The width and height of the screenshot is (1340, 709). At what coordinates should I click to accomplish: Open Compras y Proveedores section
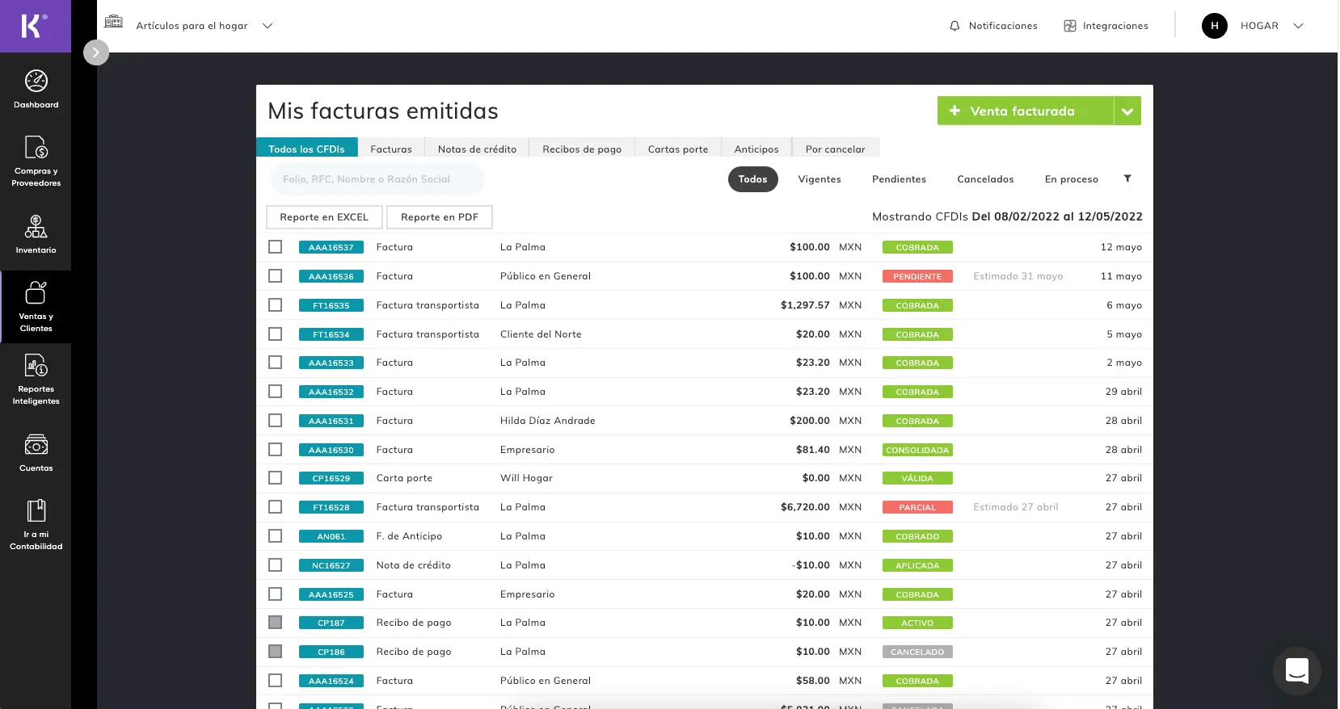point(36,149)
